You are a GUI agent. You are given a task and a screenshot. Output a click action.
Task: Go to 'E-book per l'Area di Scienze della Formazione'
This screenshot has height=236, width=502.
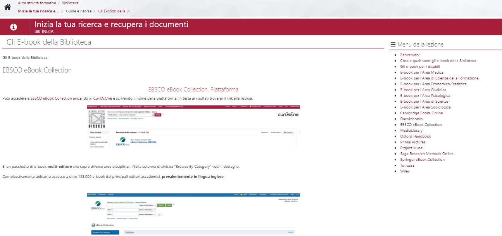coord(439,78)
